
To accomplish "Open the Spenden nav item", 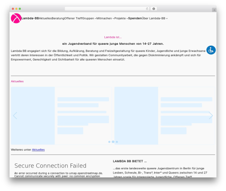I will (135, 19).
